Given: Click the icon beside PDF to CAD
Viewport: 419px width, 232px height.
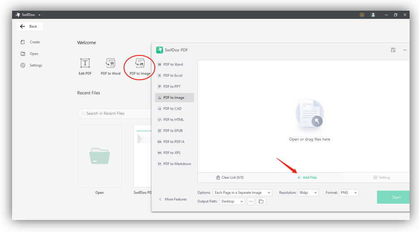Looking at the screenshot, I should tap(159, 109).
